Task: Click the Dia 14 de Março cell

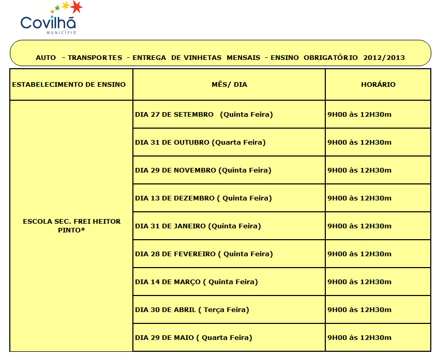Action: pos(197,282)
